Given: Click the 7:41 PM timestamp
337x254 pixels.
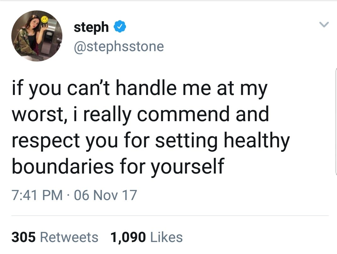Looking at the screenshot, I should click(x=37, y=195).
